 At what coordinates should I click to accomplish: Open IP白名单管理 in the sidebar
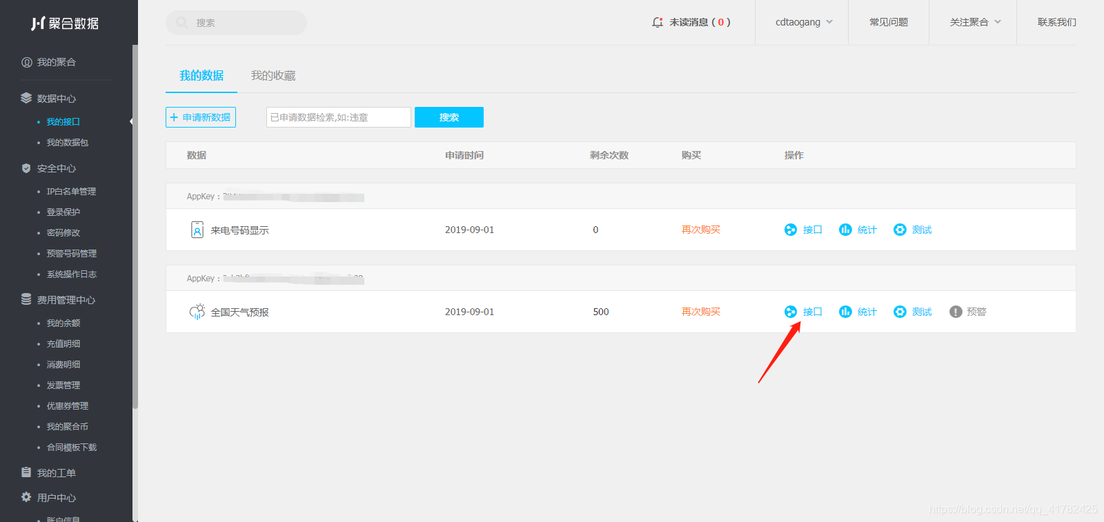tap(71, 192)
